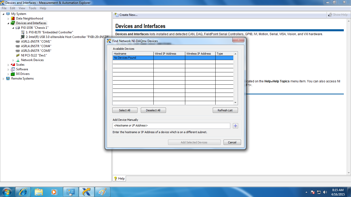
Task: Click the volume speaker tray icon
Action: tap(325, 192)
